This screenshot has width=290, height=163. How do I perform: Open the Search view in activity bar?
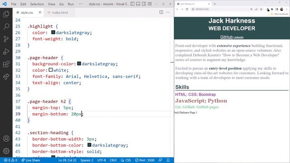pos(6,27)
